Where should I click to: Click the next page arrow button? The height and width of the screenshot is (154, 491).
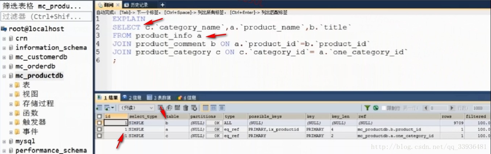452,108
